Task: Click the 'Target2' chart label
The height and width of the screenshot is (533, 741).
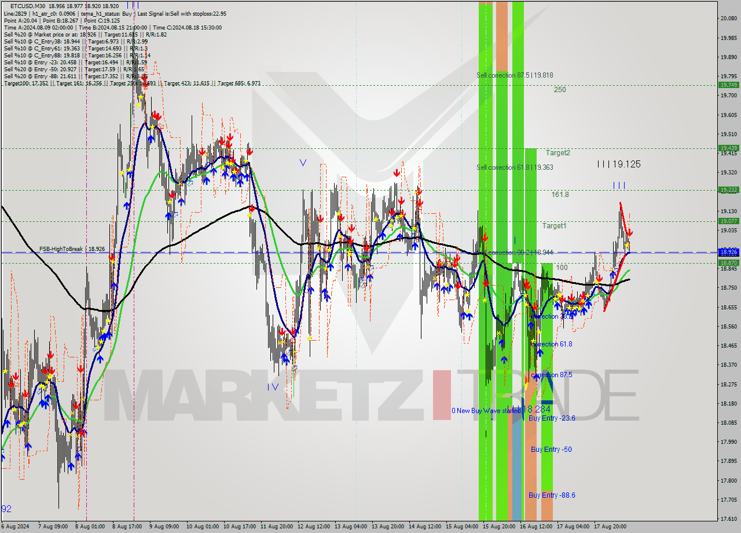Action: pos(558,153)
